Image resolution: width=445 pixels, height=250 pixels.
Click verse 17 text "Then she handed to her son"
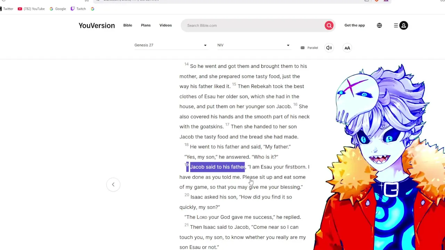(264, 127)
